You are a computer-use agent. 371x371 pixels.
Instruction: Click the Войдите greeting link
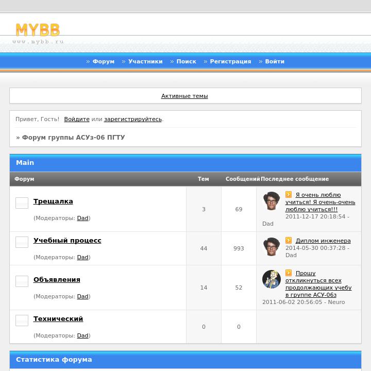click(77, 119)
